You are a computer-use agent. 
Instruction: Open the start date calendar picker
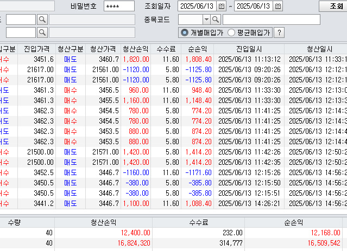(x=222, y=6)
